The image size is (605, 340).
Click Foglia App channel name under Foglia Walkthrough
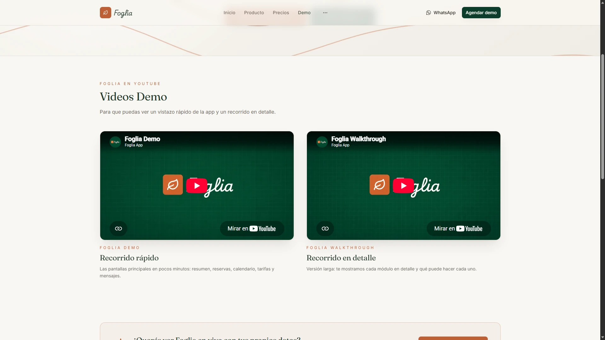coord(340,145)
